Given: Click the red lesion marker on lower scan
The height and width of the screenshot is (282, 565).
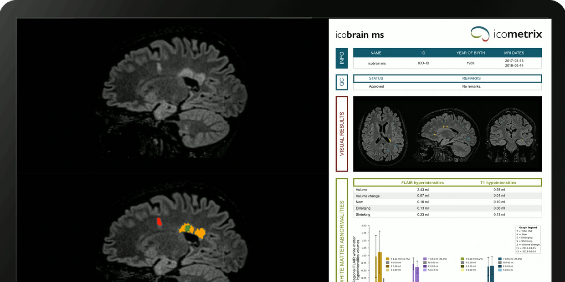Looking at the screenshot, I should [x=159, y=222].
